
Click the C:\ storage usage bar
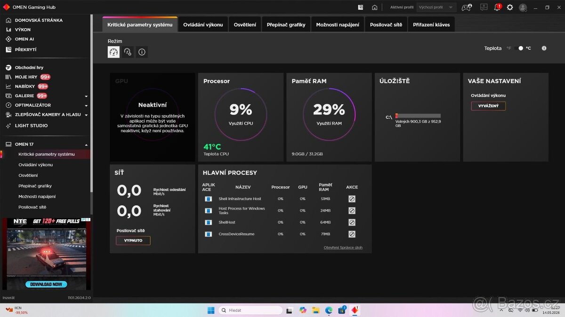point(418,116)
